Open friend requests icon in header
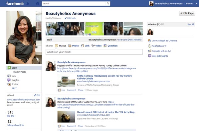199x131 pixels. tap(28, 4)
